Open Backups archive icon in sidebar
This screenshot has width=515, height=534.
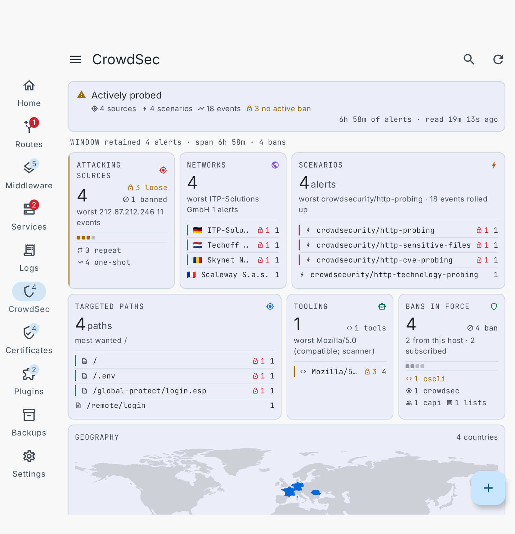pos(29,415)
